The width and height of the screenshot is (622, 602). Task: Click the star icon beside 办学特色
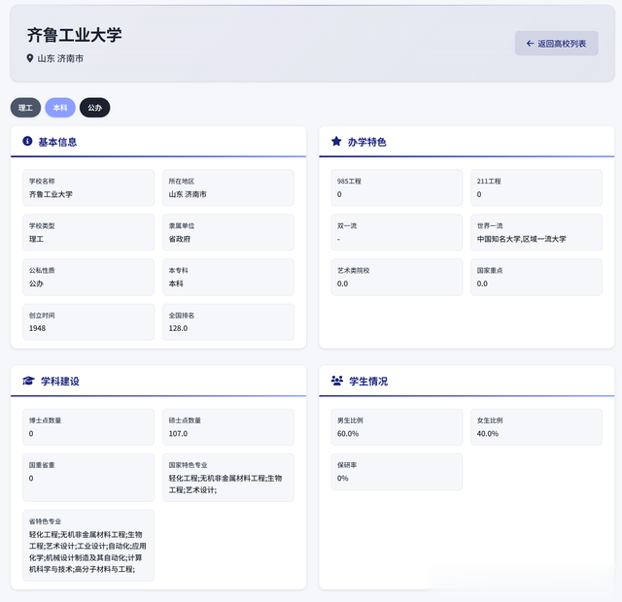tap(336, 141)
